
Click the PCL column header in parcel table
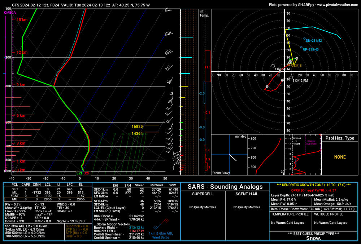tap(15, 185)
